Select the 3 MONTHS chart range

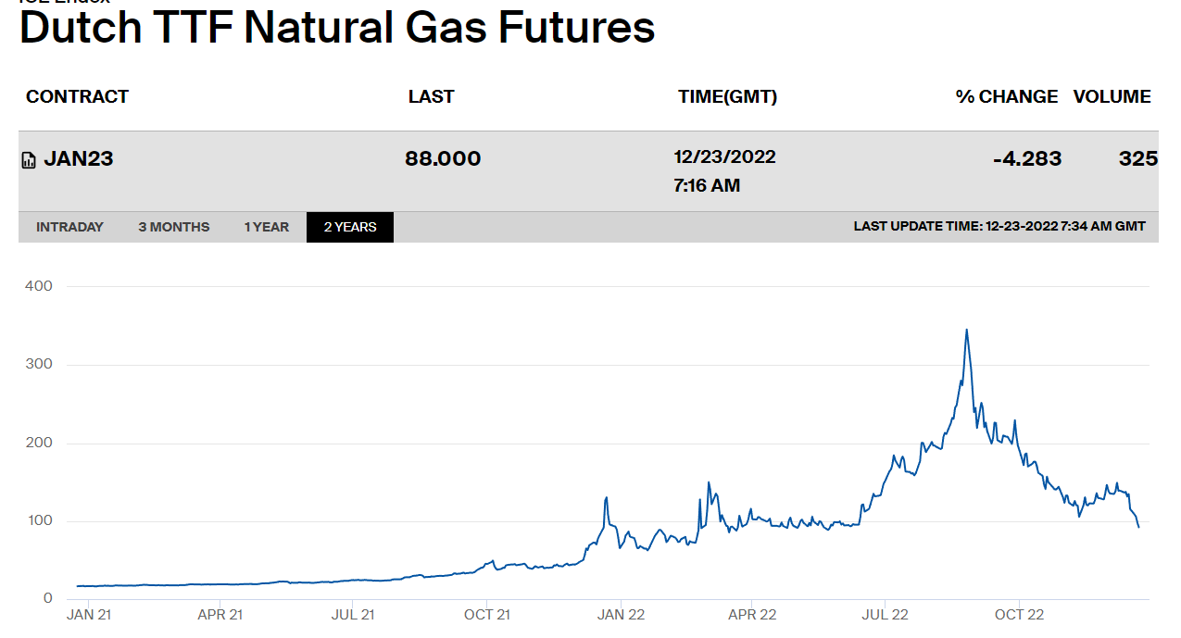coord(174,227)
